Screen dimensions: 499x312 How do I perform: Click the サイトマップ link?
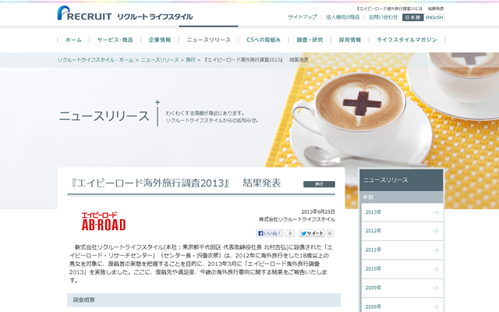pos(303,17)
